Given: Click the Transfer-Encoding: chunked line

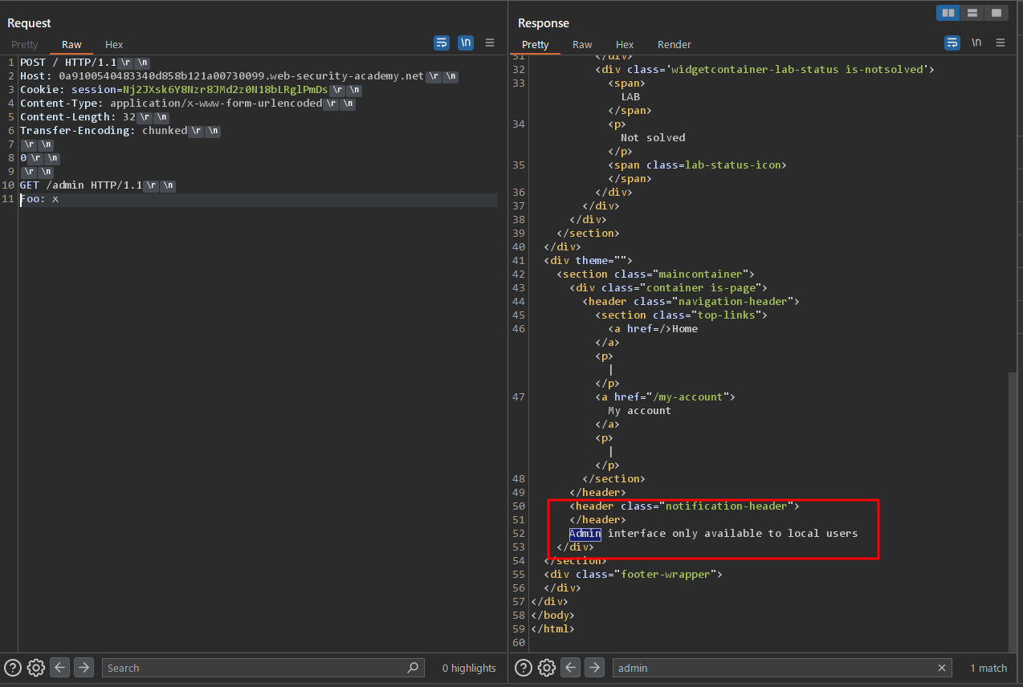Looking at the screenshot, I should 120,130.
